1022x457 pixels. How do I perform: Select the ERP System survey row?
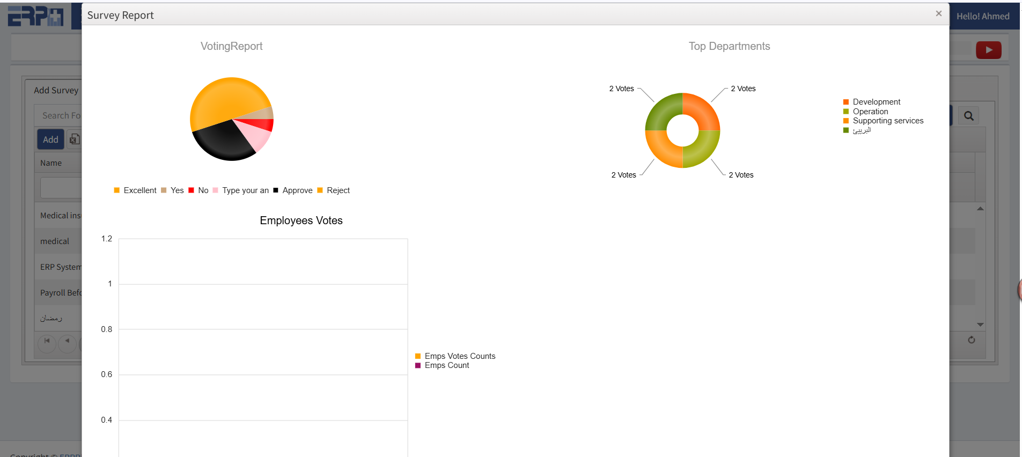click(x=60, y=267)
